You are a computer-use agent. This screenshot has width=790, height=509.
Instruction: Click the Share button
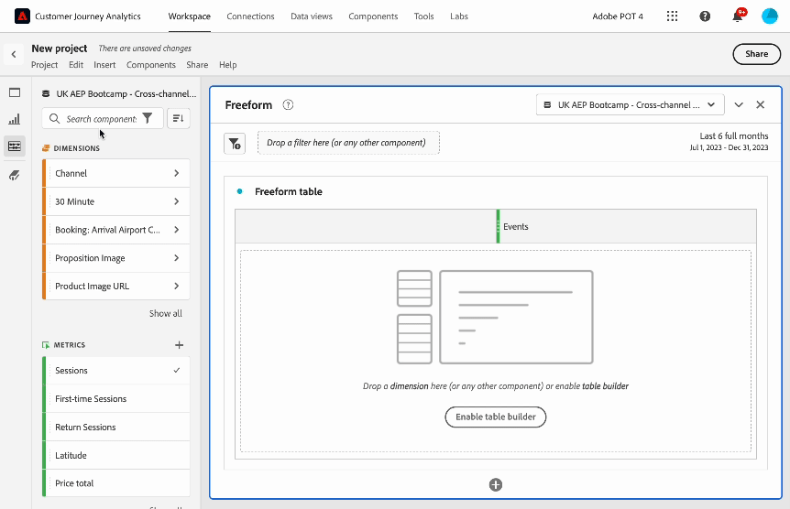(756, 54)
